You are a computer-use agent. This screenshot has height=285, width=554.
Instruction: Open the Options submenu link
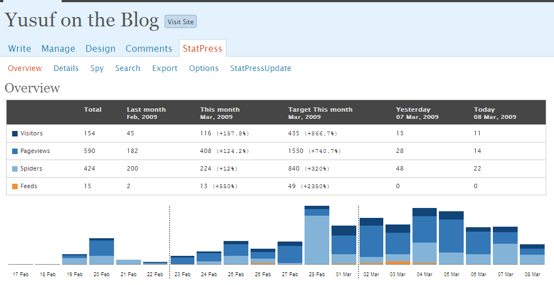tap(204, 68)
